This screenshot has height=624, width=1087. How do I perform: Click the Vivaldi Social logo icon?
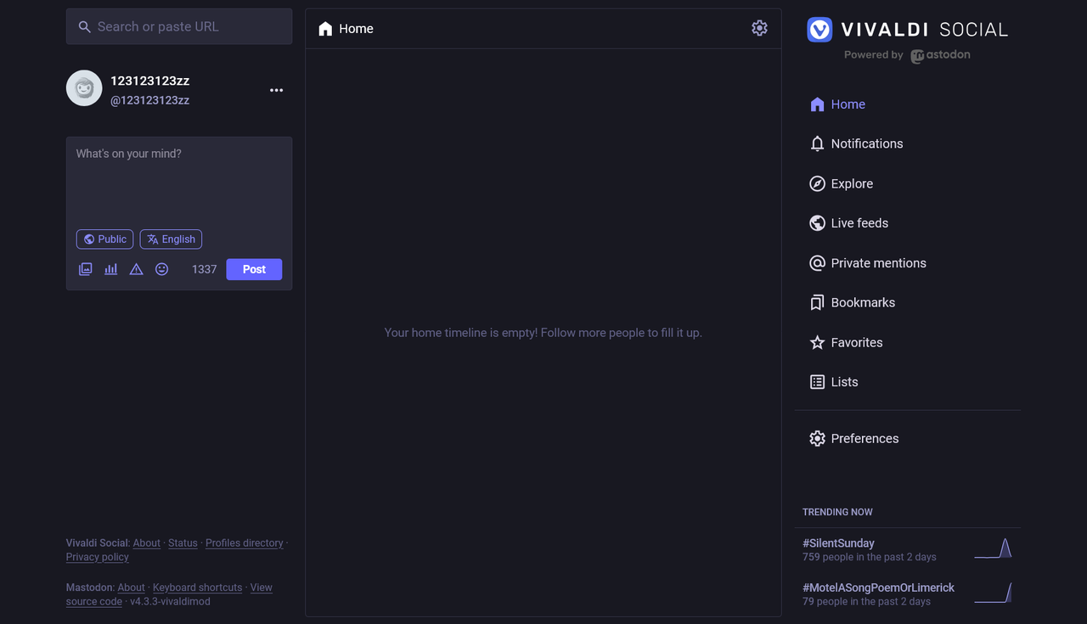click(819, 30)
